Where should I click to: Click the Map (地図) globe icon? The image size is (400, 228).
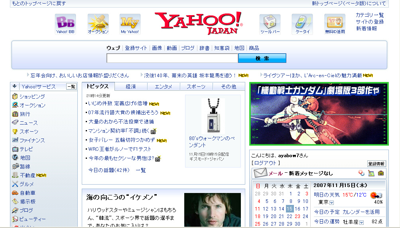pyautogui.click(x=15, y=158)
